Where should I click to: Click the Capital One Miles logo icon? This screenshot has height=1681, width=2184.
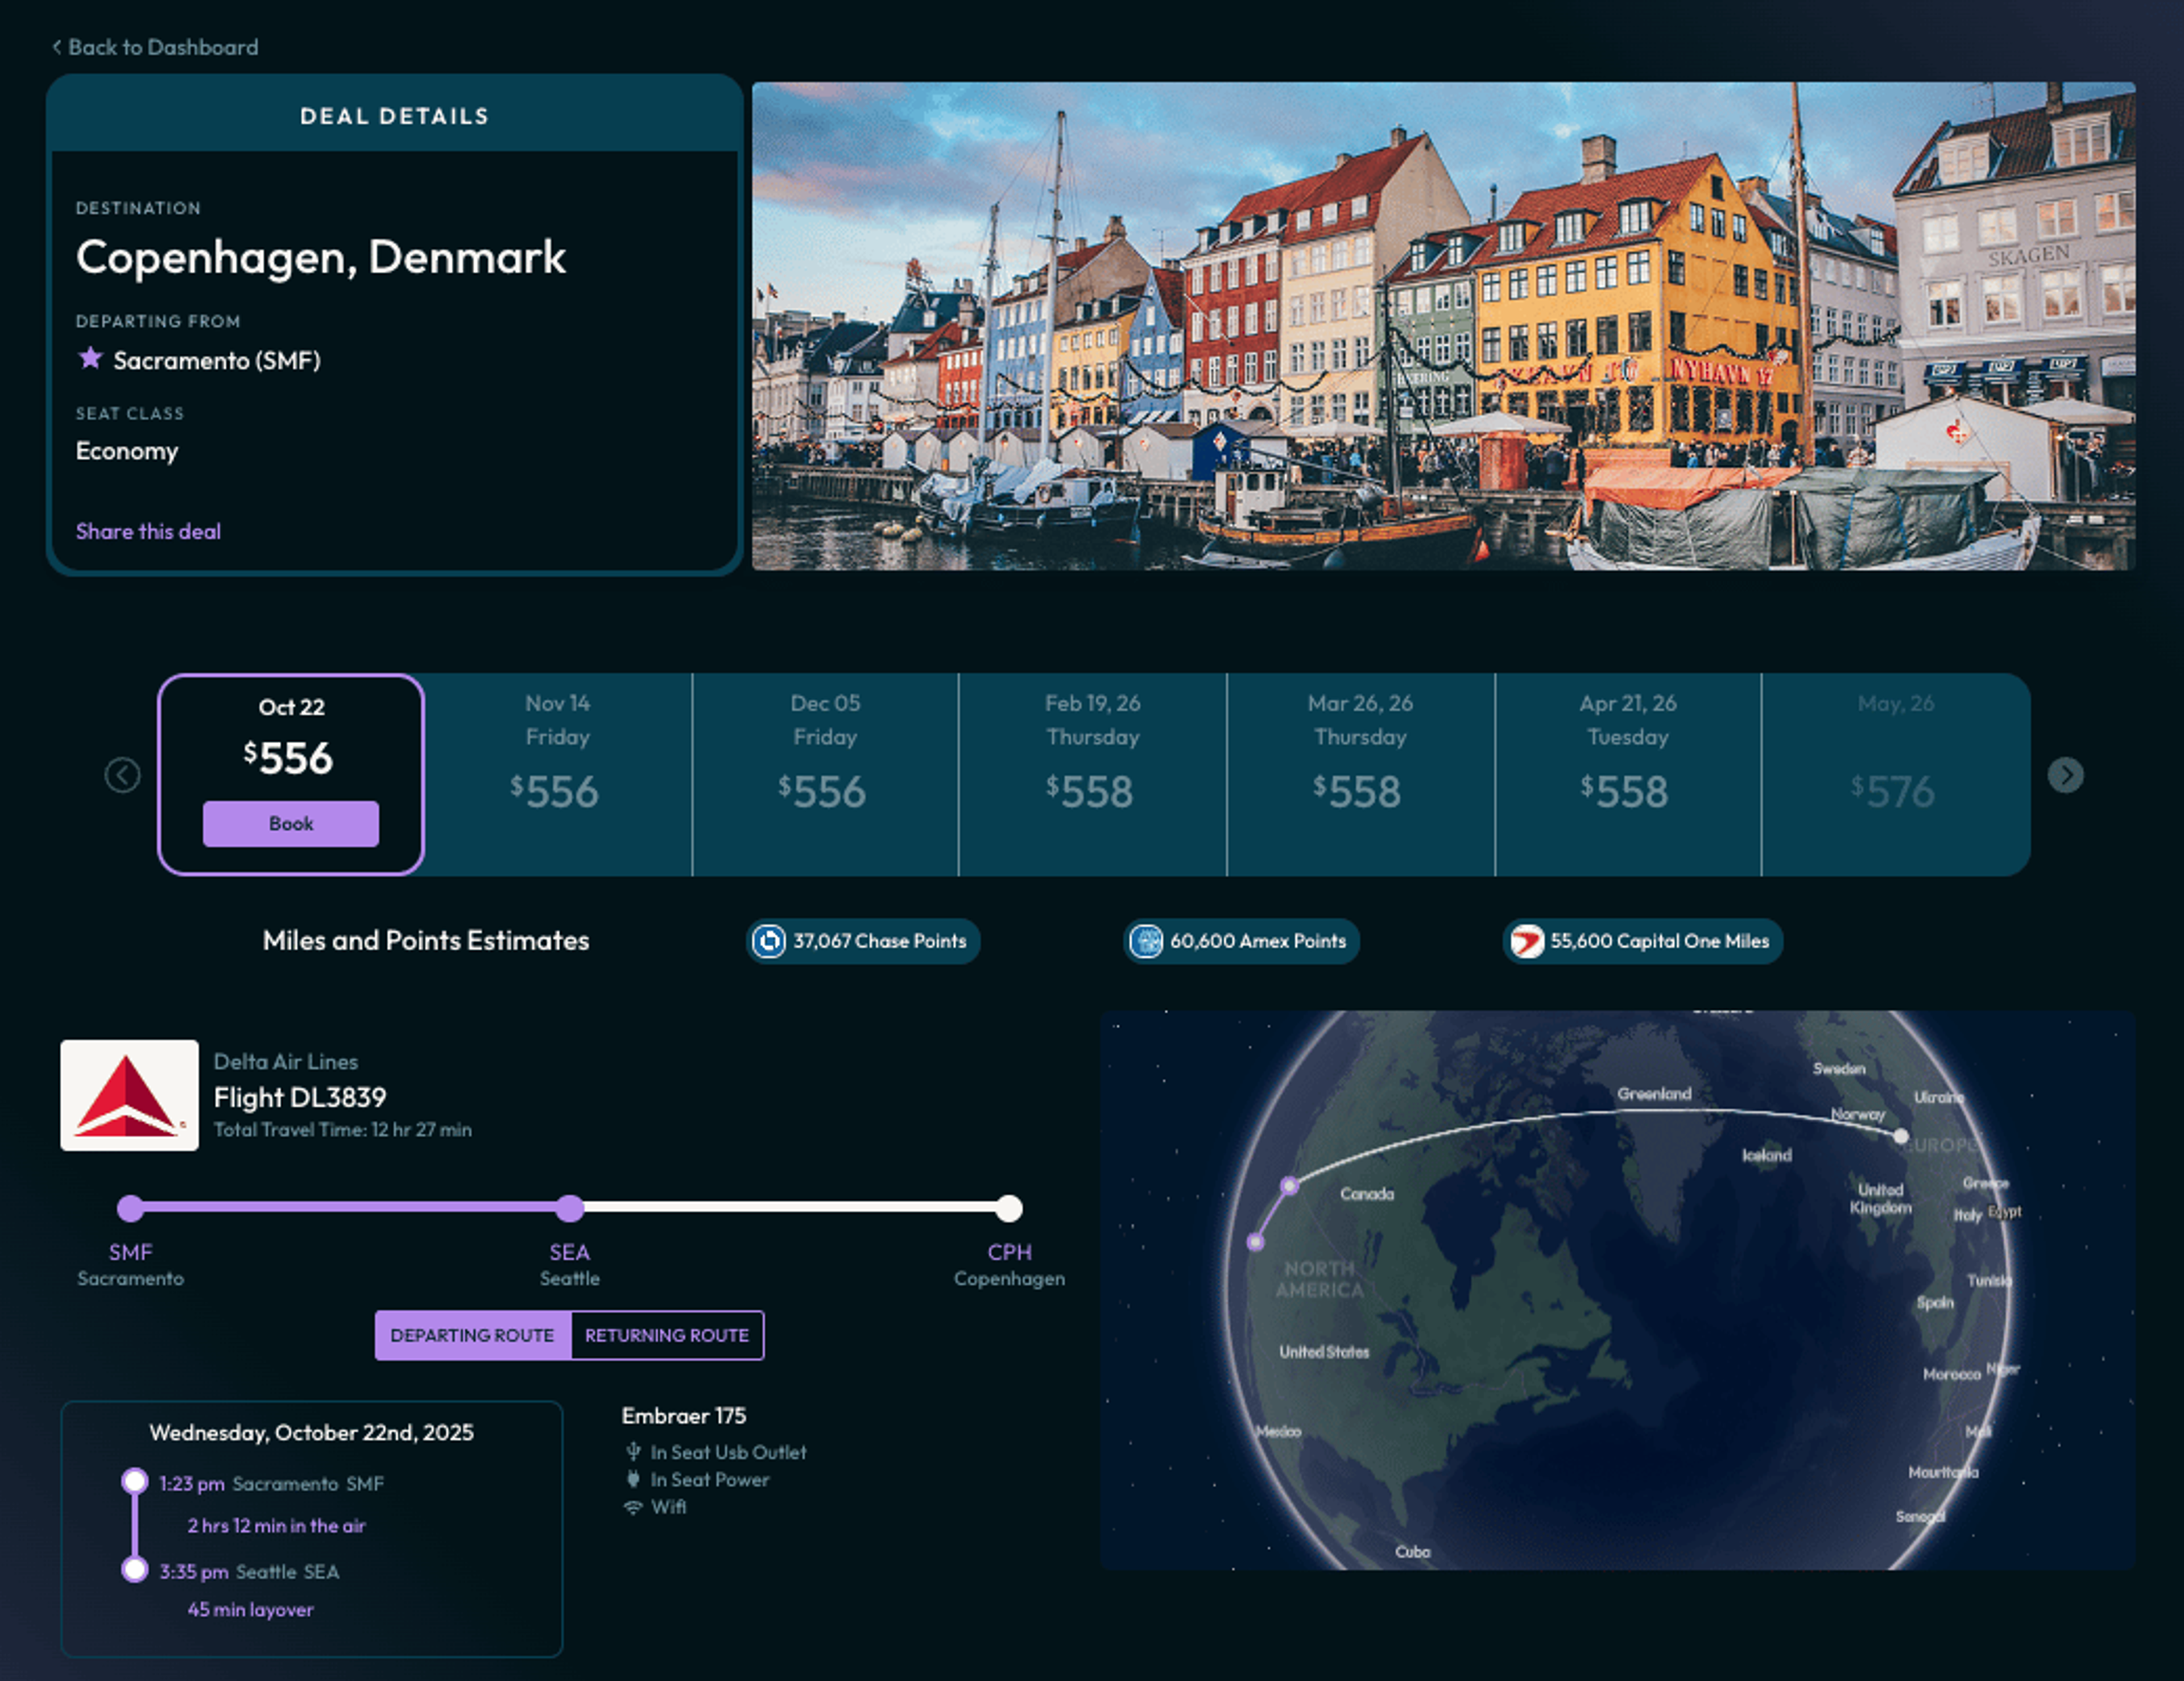(1527, 941)
